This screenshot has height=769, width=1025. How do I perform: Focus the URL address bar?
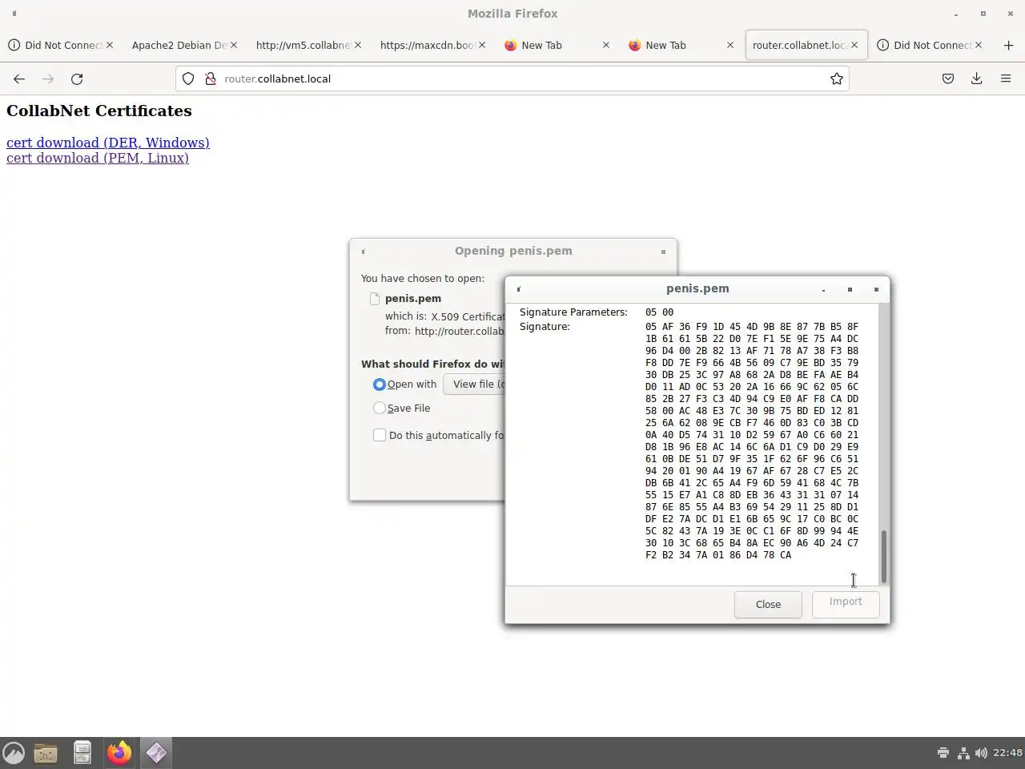pos(512,79)
